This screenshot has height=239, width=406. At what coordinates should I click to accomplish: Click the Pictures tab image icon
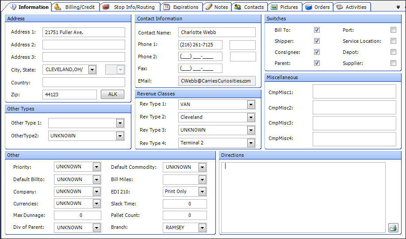tap(274, 7)
